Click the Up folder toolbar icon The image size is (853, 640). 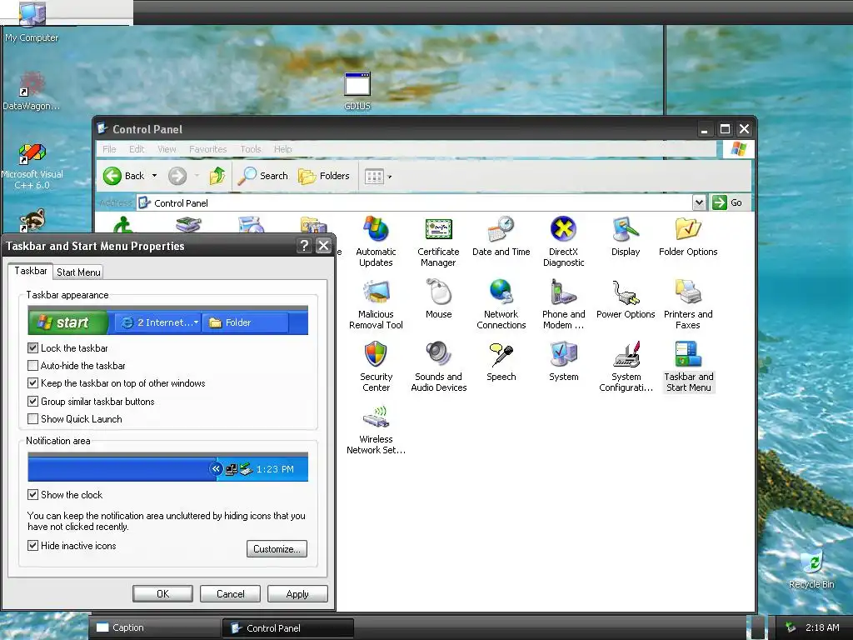click(217, 176)
